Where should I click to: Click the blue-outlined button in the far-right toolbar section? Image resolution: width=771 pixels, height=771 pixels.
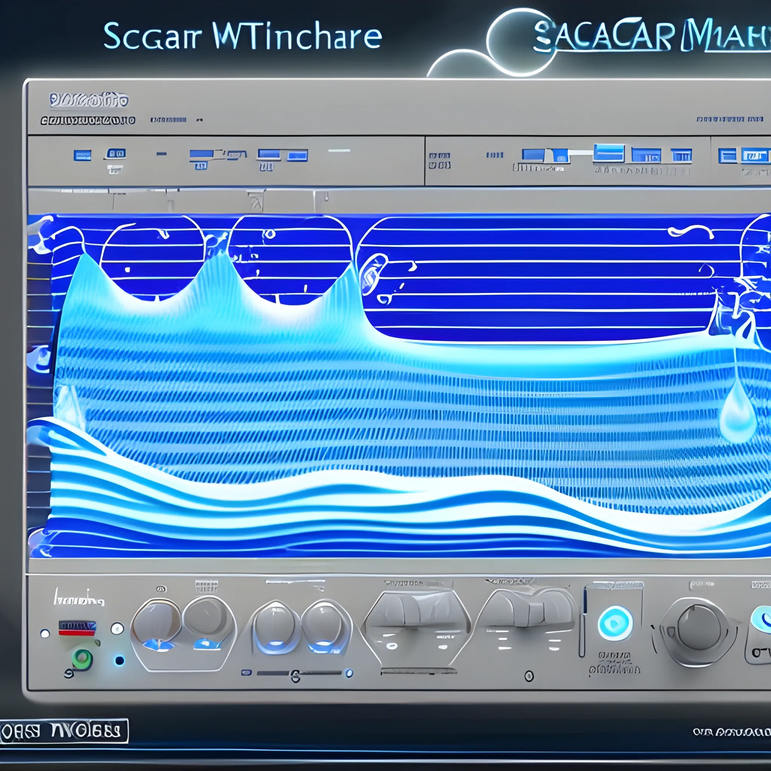click(x=727, y=155)
